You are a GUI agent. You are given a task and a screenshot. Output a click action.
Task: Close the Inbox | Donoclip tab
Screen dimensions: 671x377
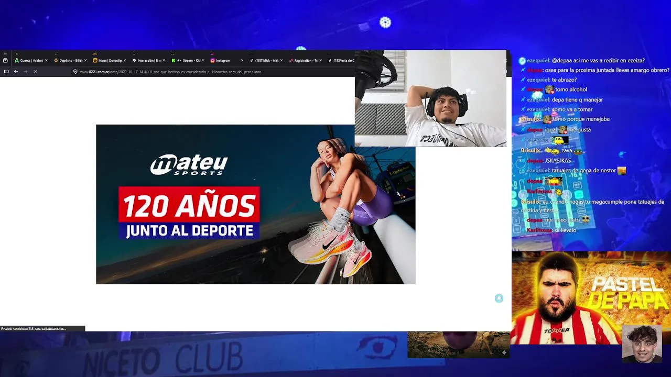coord(125,60)
